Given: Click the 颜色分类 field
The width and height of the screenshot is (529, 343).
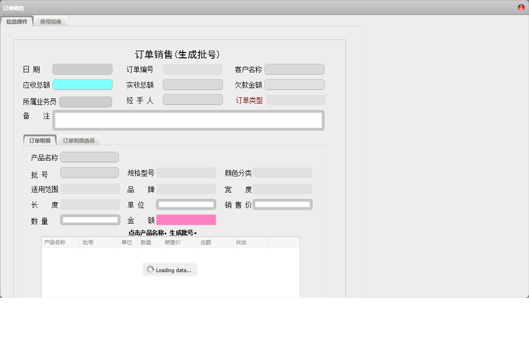Looking at the screenshot, I should click(x=282, y=172).
